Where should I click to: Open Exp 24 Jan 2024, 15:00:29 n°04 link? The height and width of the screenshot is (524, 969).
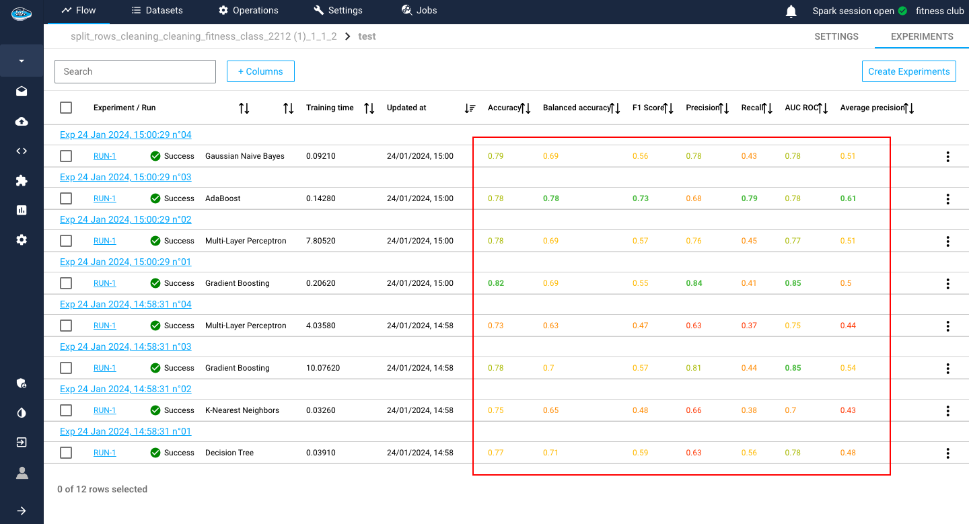(x=126, y=135)
